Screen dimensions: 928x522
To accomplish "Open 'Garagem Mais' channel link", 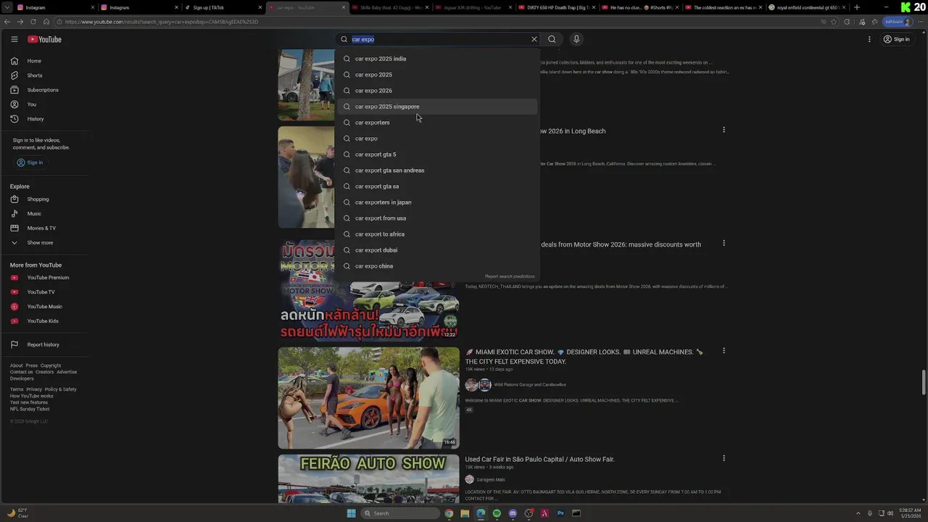I will point(491,479).
